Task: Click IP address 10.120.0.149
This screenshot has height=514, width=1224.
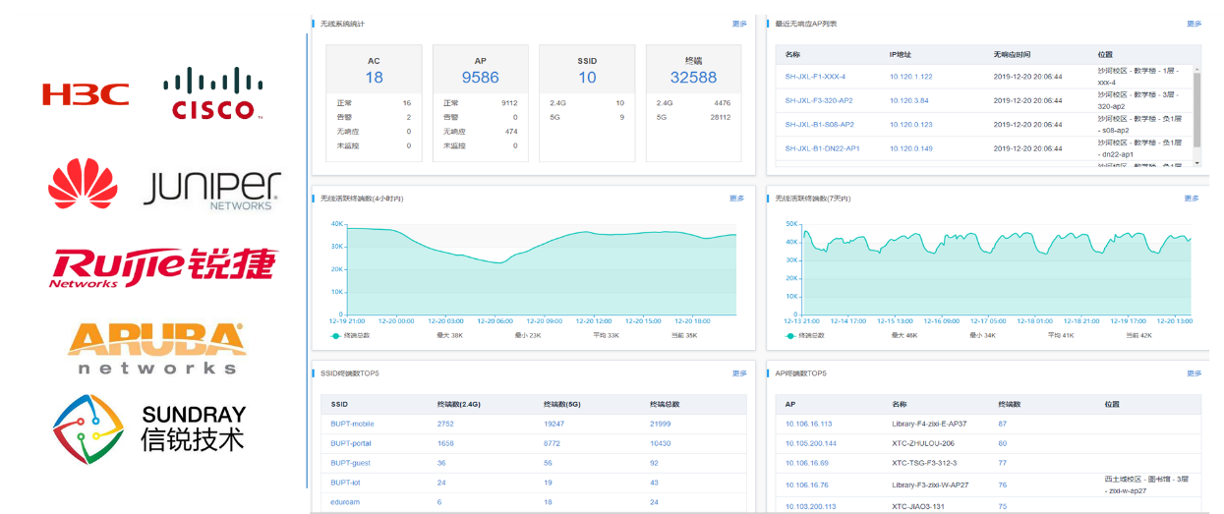Action: [x=910, y=148]
